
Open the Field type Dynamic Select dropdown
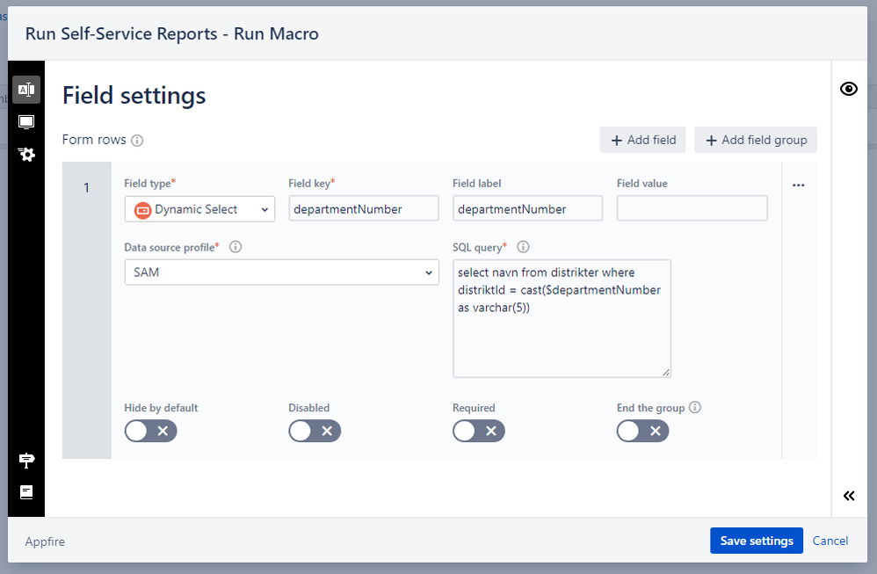point(199,209)
